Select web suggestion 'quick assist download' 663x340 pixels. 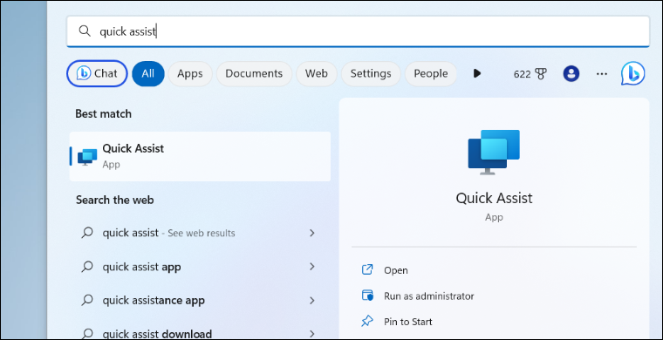pyautogui.click(x=199, y=334)
